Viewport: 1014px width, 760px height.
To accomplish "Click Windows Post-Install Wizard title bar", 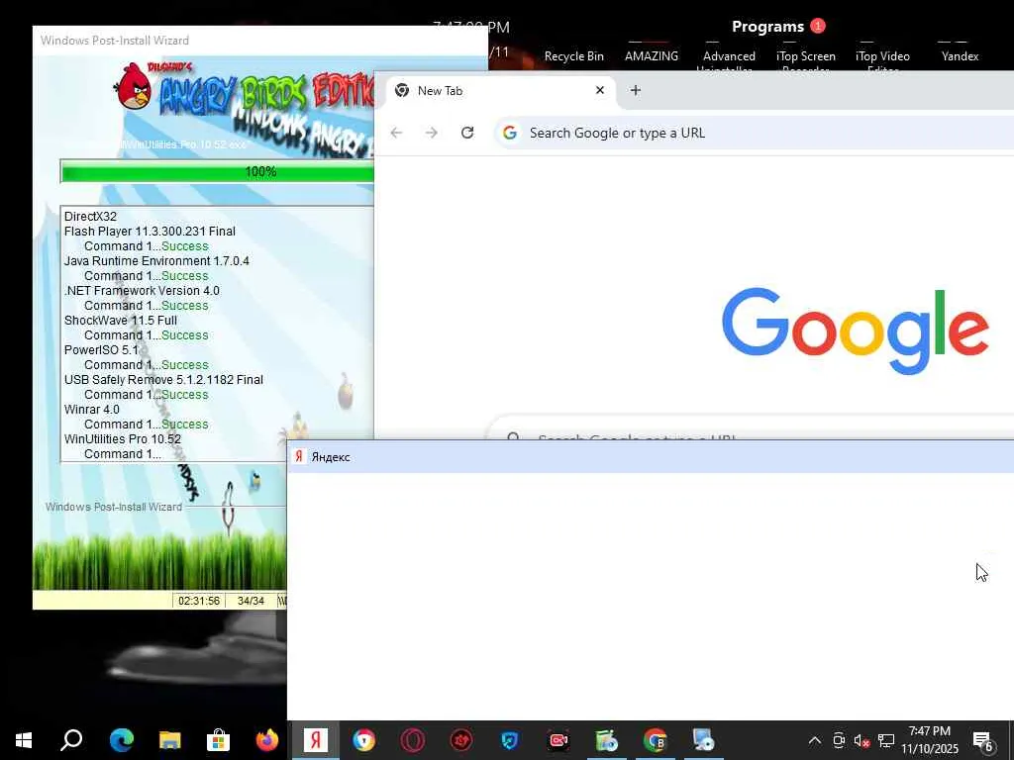I will (x=260, y=40).
